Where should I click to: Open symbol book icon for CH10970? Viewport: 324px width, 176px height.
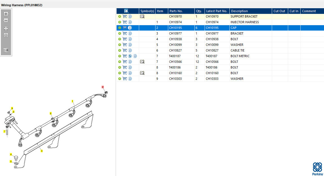pos(142,16)
